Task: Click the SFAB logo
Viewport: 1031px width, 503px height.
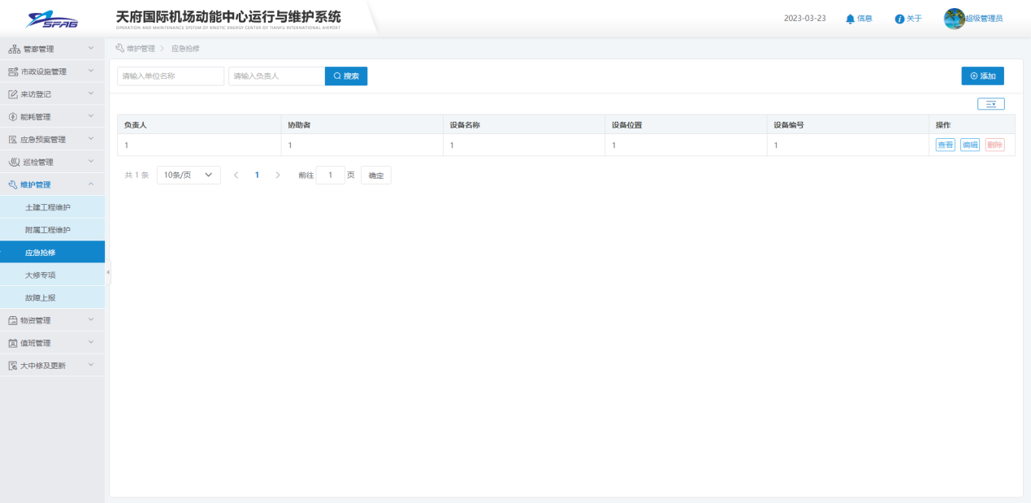Action: pos(53,19)
